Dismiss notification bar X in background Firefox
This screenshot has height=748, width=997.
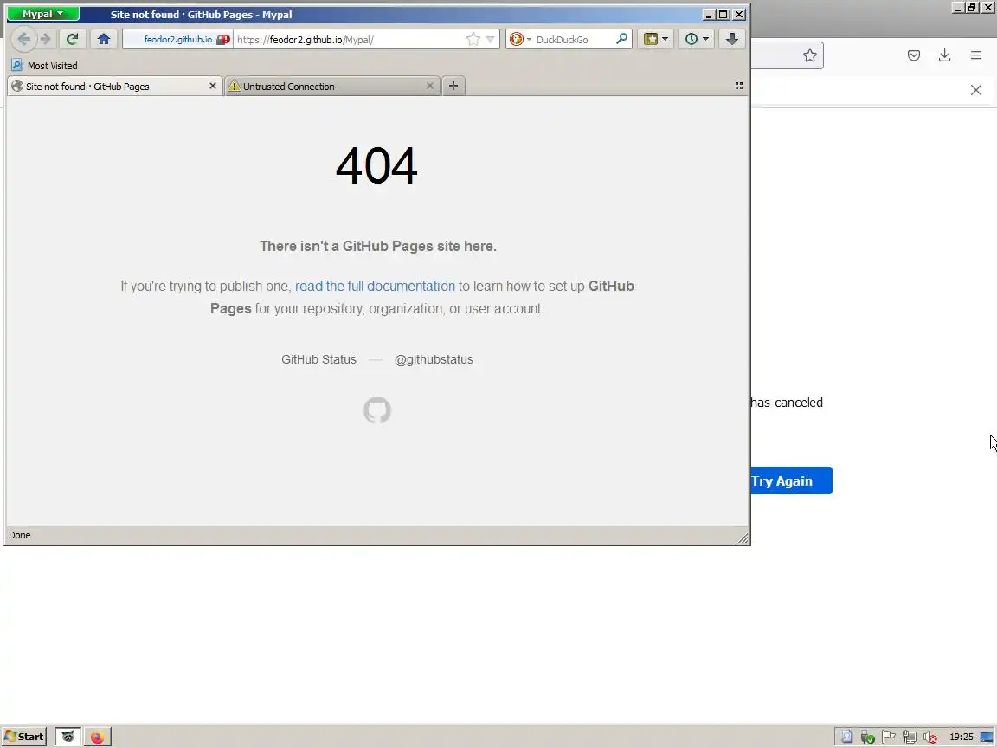[x=976, y=90]
